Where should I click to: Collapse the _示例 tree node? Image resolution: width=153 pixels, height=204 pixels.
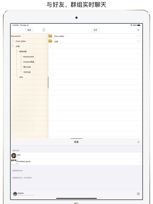tap(13, 46)
